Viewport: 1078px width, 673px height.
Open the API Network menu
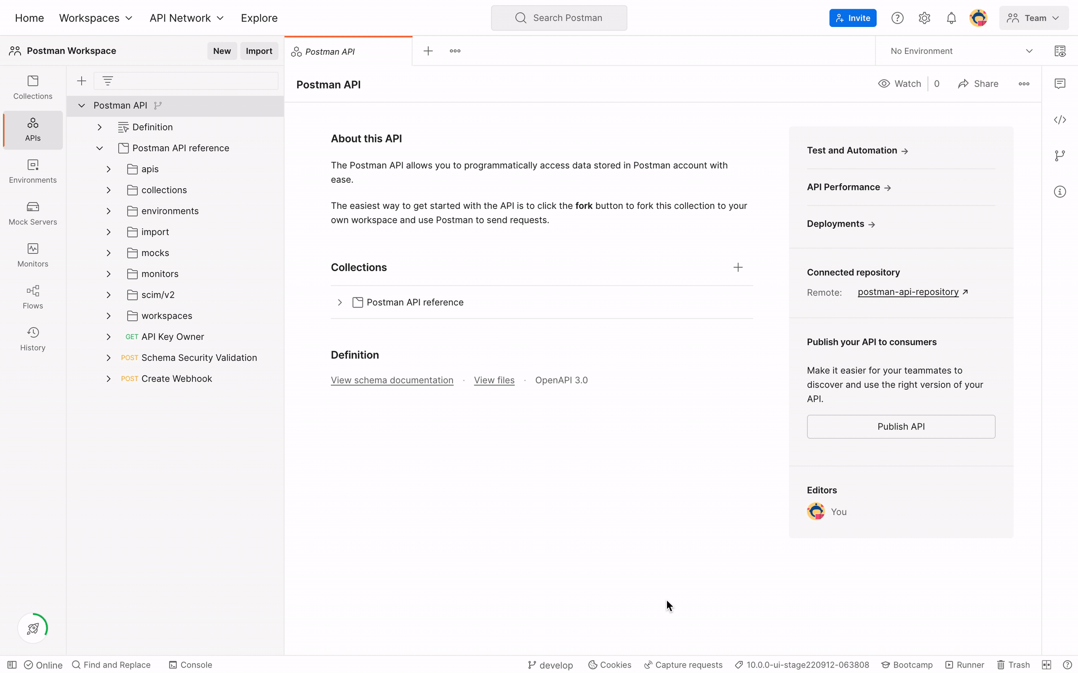187,18
